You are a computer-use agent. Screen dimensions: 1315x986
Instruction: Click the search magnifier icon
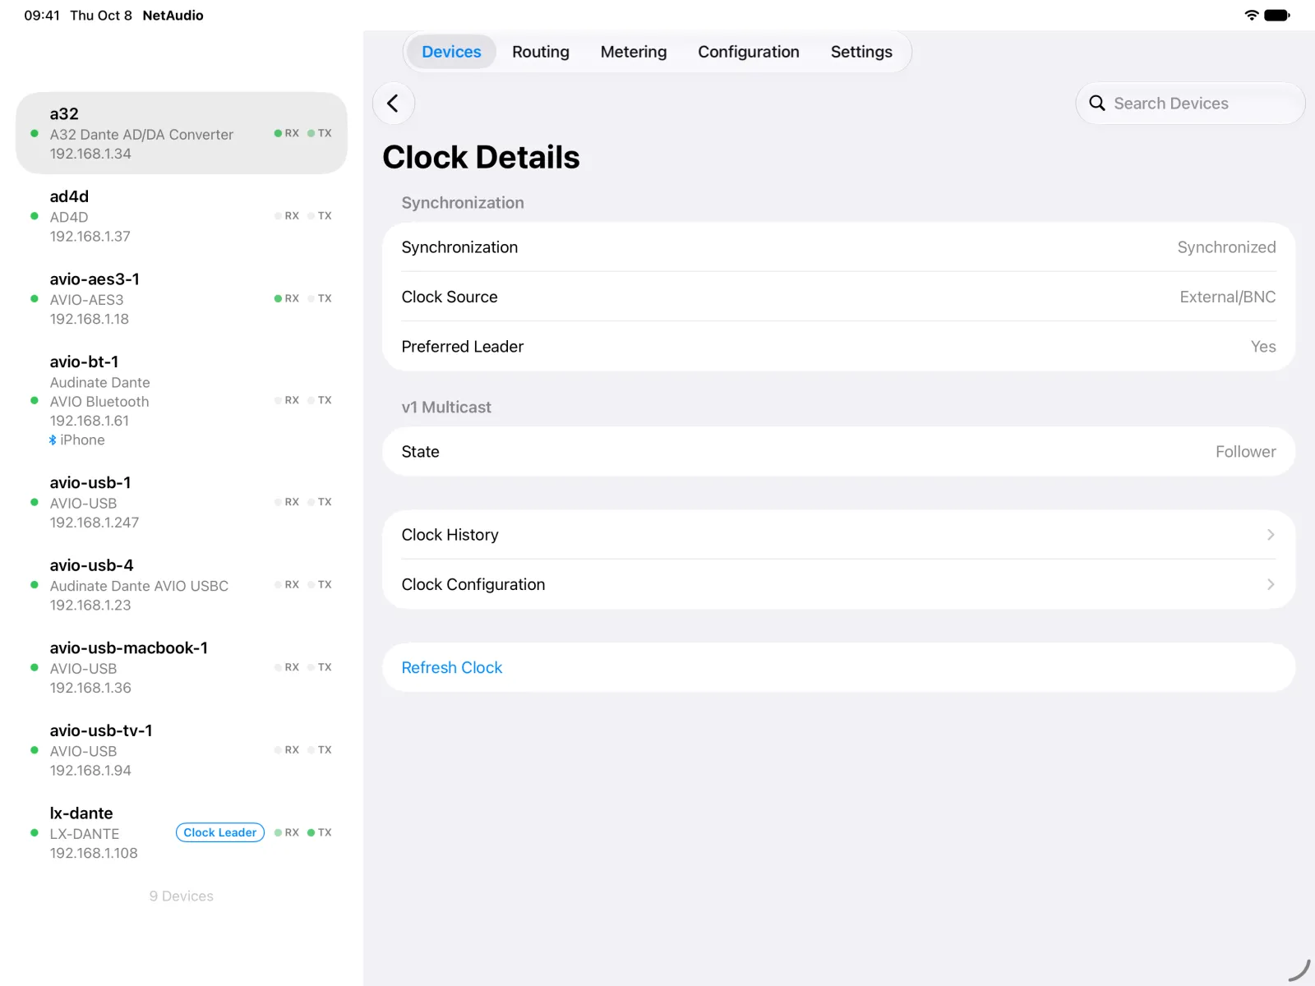(1097, 104)
